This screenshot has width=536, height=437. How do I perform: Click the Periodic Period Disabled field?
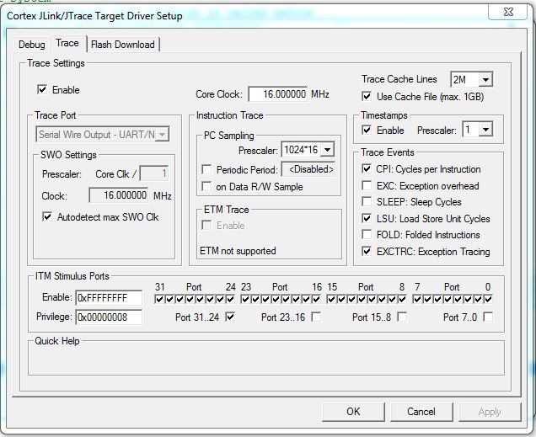point(308,169)
